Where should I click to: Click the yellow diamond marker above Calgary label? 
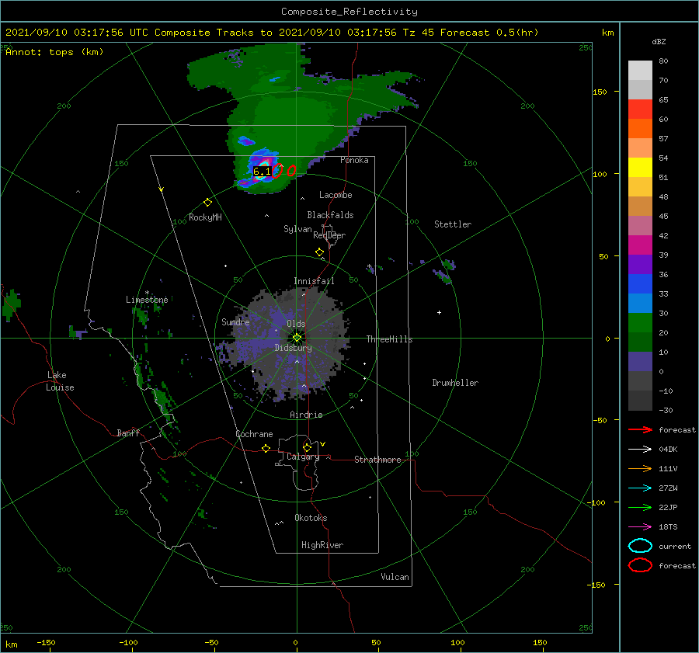click(307, 447)
